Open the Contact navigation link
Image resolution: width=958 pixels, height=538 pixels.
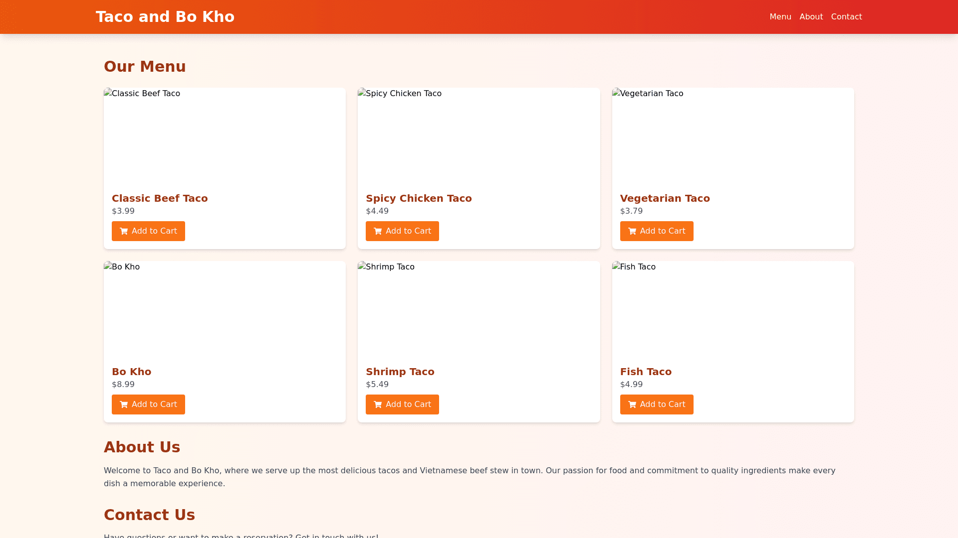846,17
